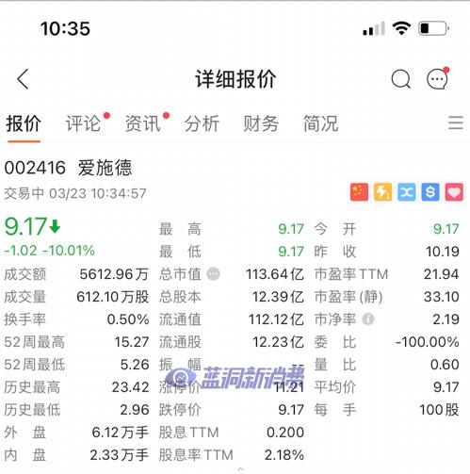Tap 委比 value -100.00%

pos(428,342)
